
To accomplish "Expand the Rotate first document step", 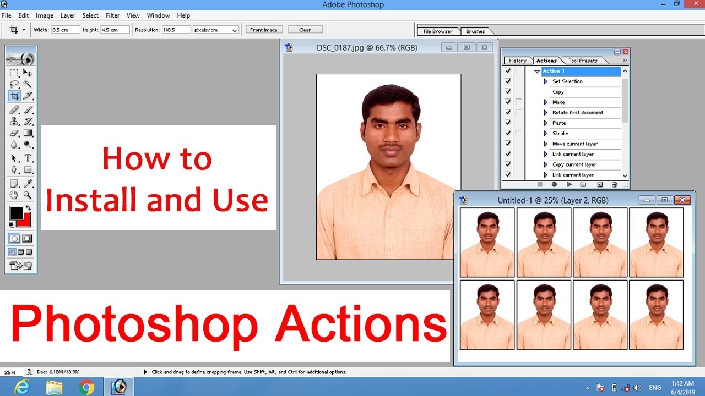I will point(546,113).
